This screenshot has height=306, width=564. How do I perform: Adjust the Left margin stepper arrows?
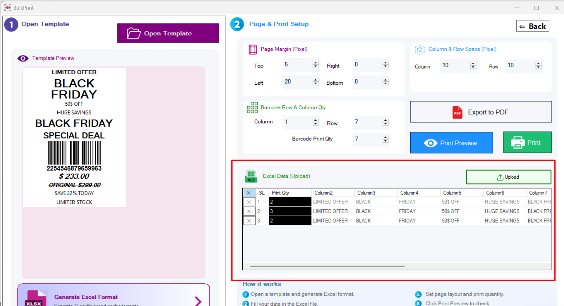[x=315, y=82]
